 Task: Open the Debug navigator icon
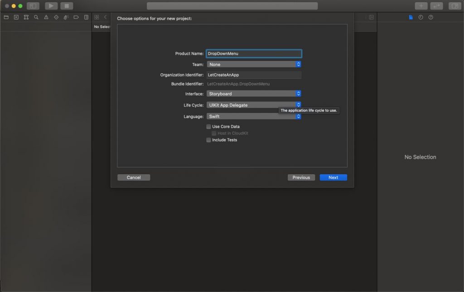coord(66,17)
